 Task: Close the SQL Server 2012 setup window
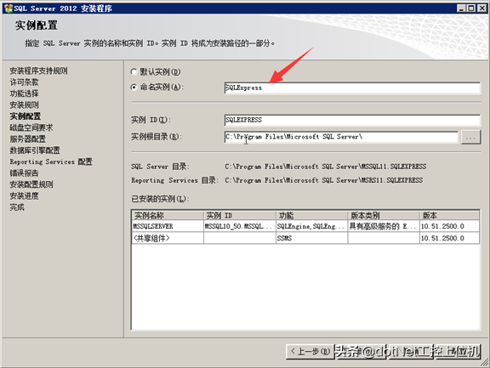[481, 8]
